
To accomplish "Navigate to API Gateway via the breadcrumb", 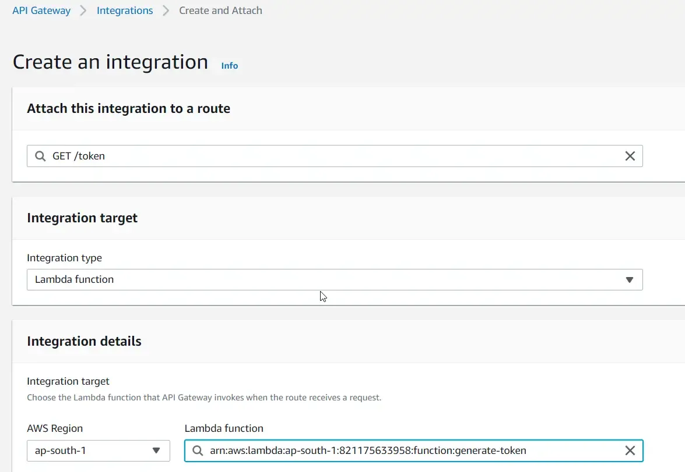I will (41, 10).
